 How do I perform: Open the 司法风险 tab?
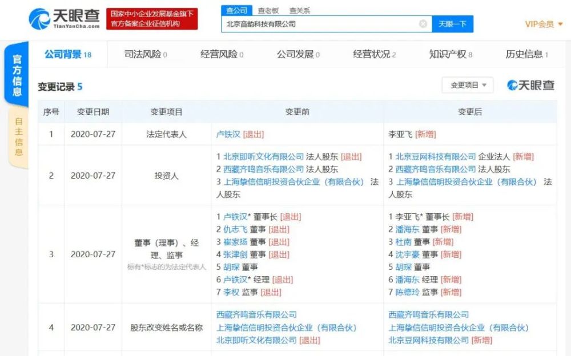click(146, 55)
